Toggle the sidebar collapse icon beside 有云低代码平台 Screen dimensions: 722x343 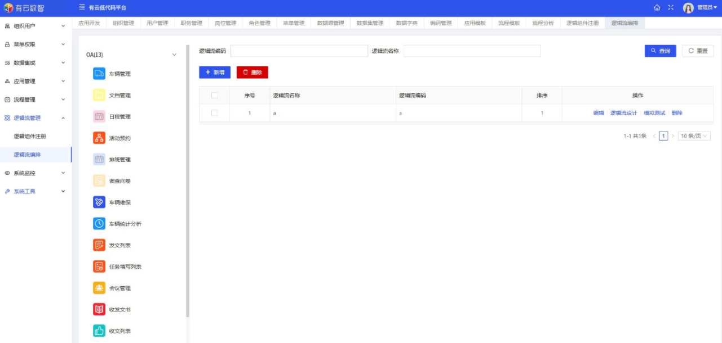82,7
